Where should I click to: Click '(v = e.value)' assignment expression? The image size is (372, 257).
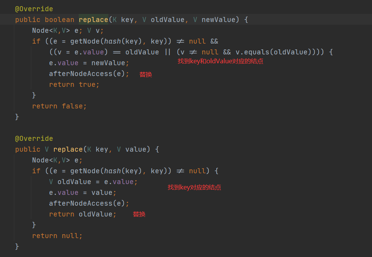click(x=81, y=52)
